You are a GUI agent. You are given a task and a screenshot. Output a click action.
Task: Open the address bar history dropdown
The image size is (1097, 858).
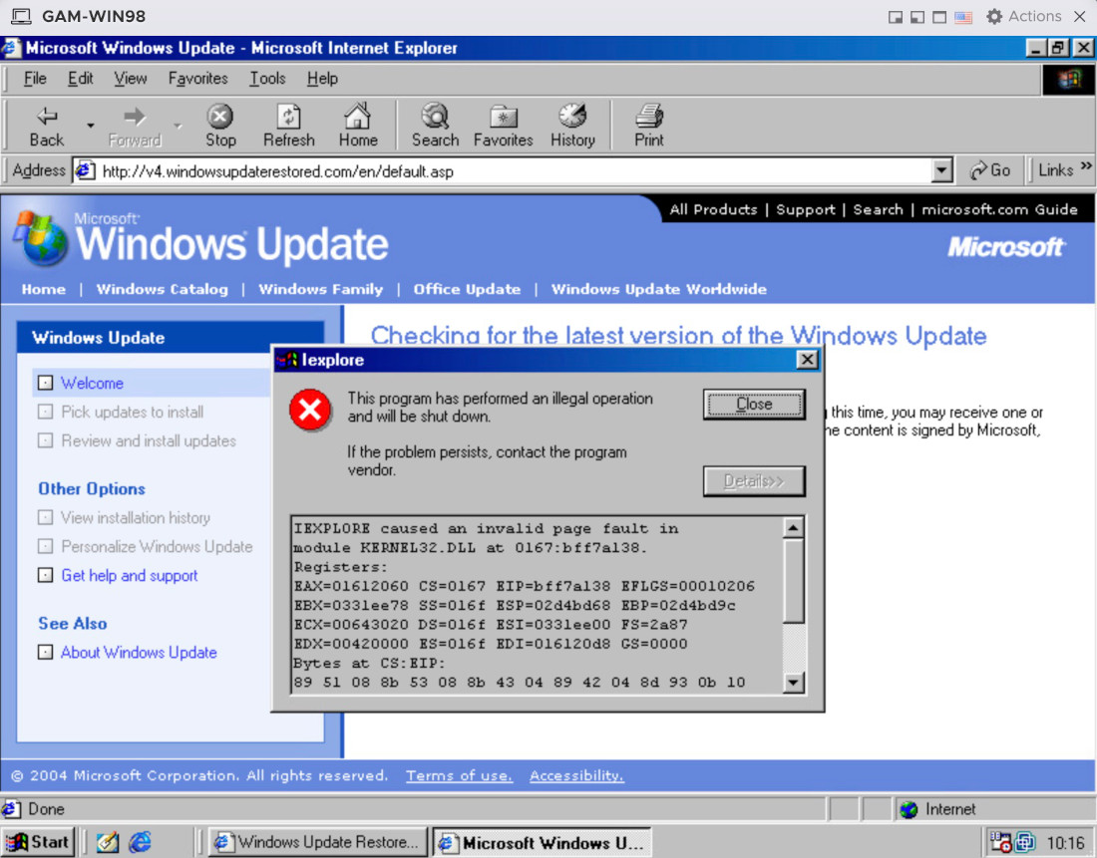coord(941,169)
